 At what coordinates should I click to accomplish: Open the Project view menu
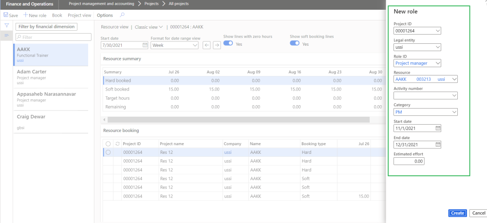79,16
